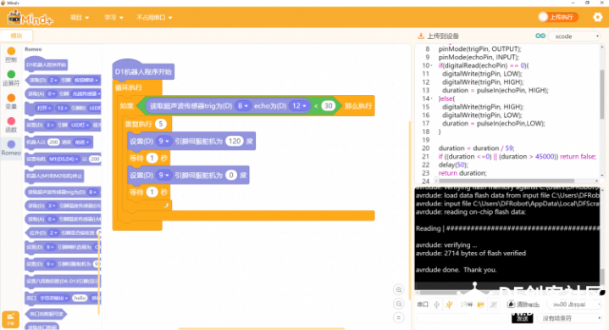Click the orange serial disconnect icon
609x330 pixels.
tap(450, 305)
